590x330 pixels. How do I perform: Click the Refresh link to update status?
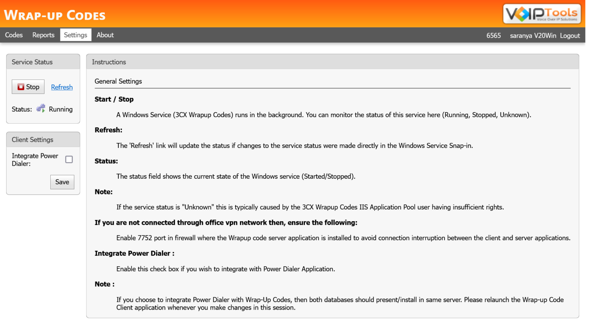coord(62,87)
